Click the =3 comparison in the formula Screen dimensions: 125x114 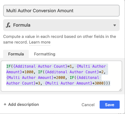[x=38, y=83]
